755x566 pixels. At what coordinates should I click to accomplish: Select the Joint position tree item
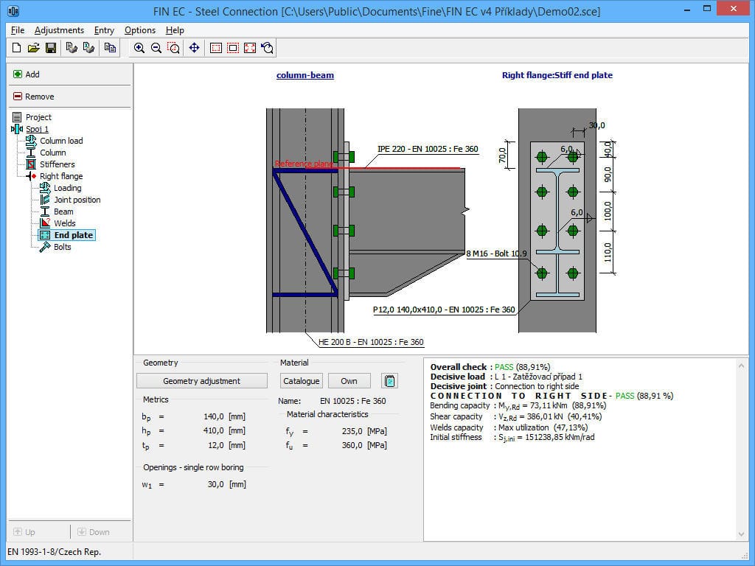(x=77, y=200)
